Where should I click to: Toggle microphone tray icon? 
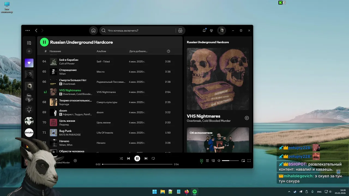(312, 192)
